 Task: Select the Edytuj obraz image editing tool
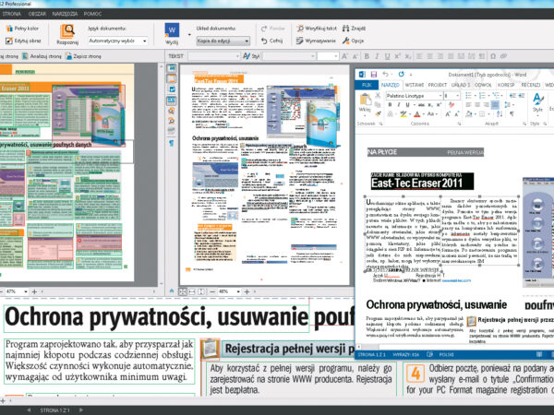[x=21, y=41]
